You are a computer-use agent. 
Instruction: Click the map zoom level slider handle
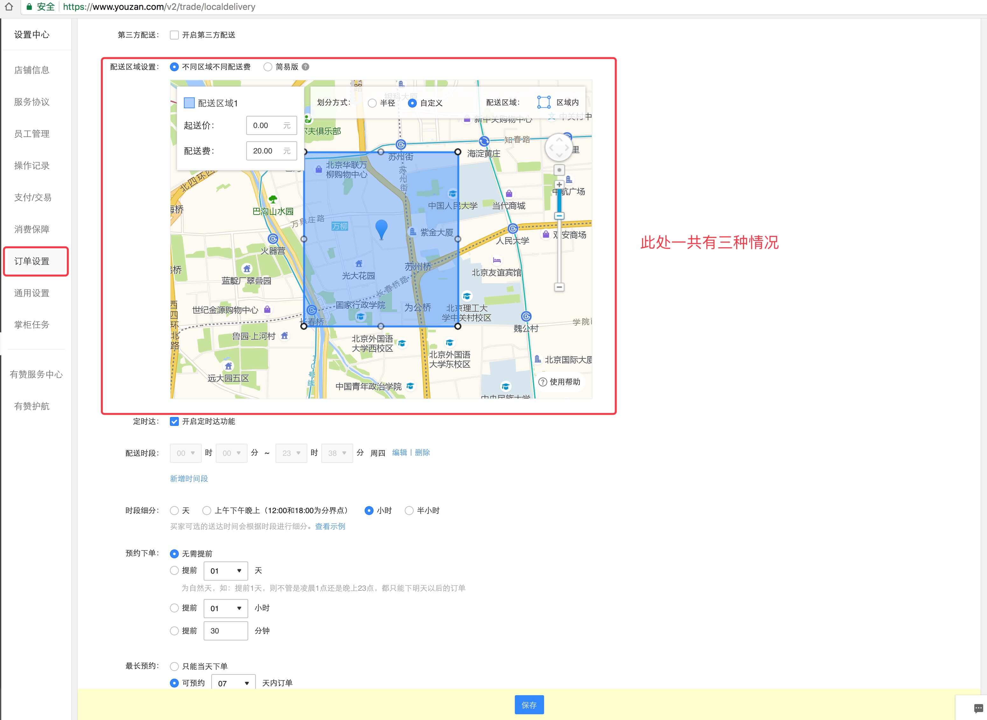(559, 216)
